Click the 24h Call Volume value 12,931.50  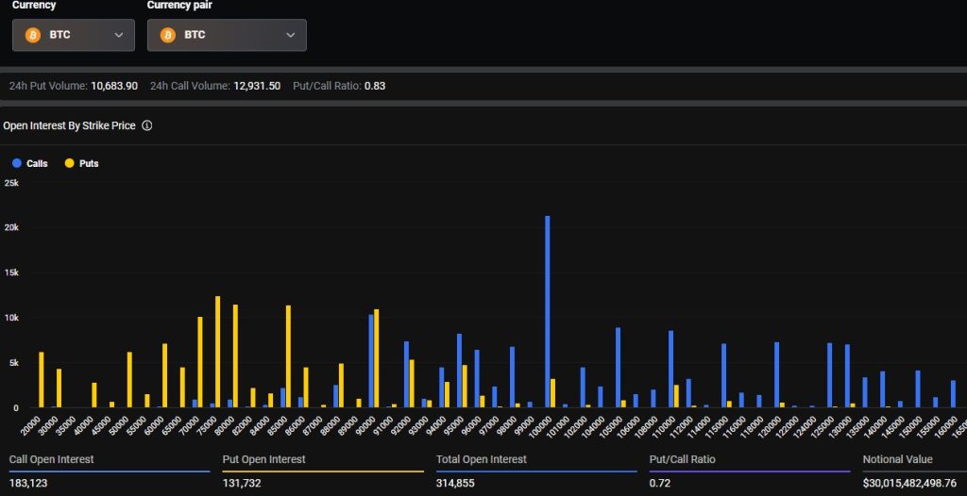pos(257,86)
